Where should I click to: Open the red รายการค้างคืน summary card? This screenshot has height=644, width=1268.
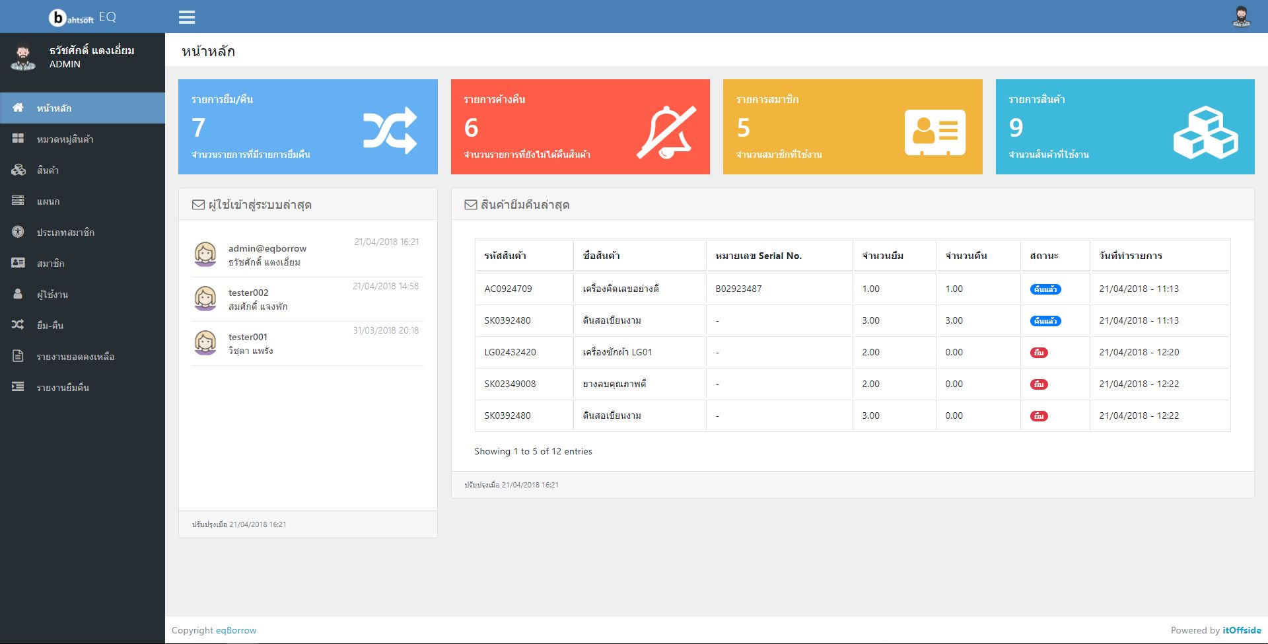pos(580,127)
